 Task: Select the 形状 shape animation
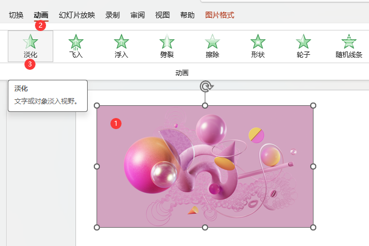point(257,47)
